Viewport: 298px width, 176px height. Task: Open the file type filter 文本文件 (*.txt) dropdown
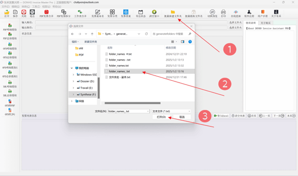(x=171, y=111)
